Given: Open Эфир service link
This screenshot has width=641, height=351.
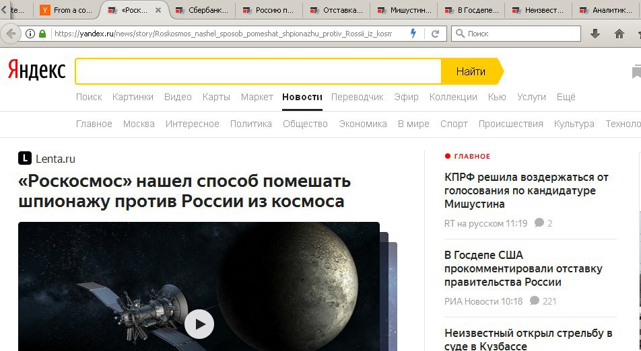Looking at the screenshot, I should (407, 97).
